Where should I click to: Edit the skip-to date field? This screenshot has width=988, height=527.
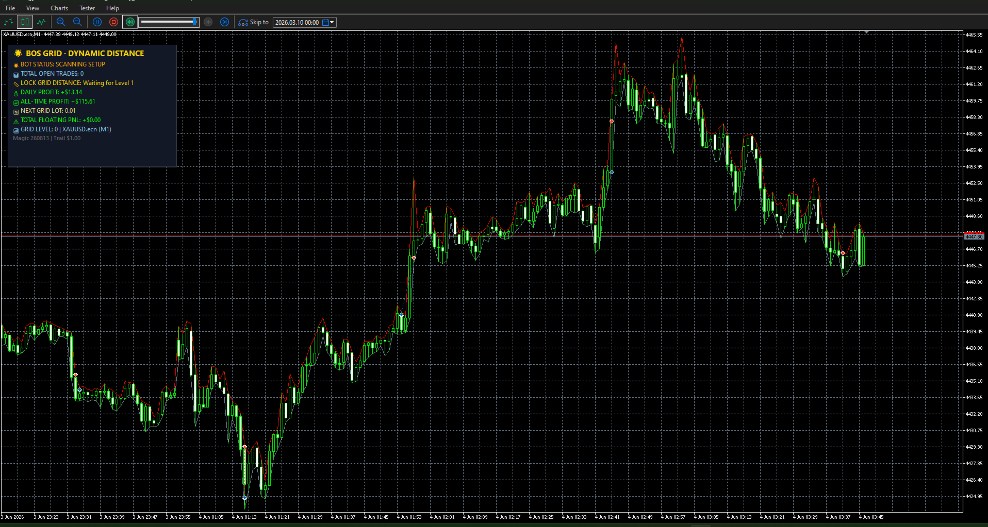tap(297, 22)
